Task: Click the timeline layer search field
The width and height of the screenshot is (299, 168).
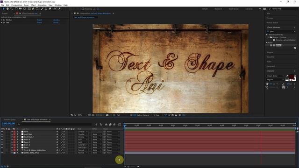Action: 54,125
